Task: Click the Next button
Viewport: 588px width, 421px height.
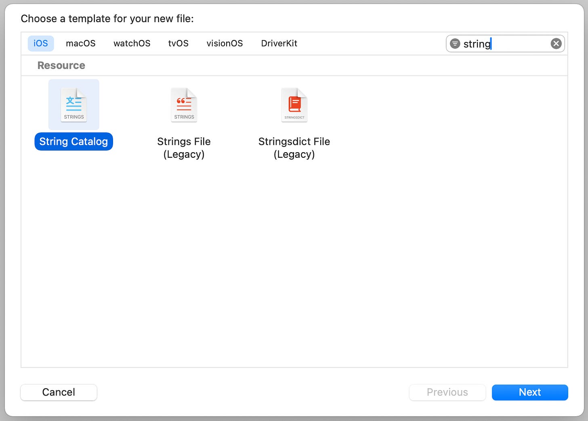Action: click(x=530, y=392)
